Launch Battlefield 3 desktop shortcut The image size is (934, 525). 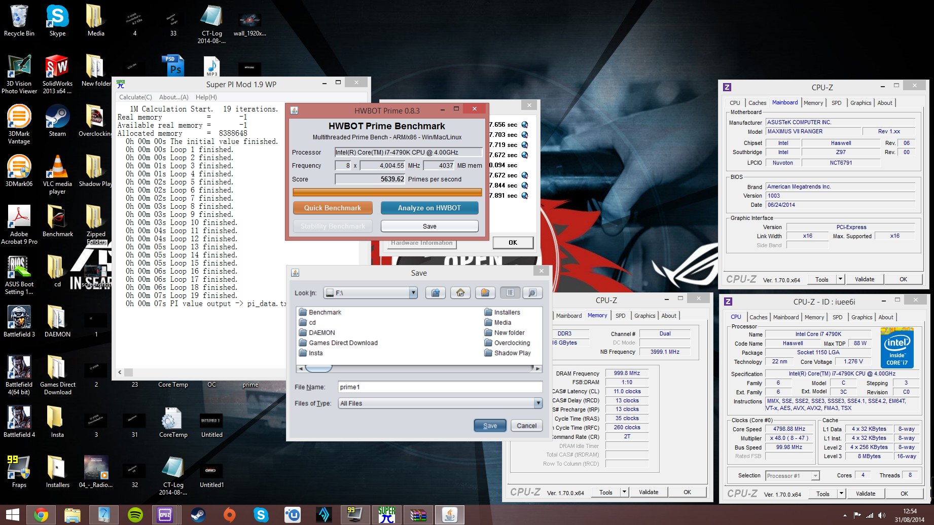pyautogui.click(x=19, y=321)
